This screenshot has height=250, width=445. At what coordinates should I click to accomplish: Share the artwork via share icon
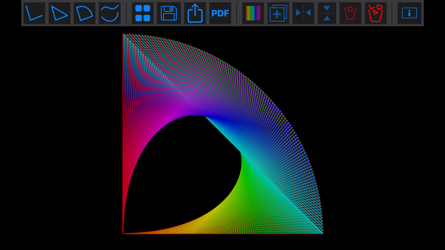[195, 13]
